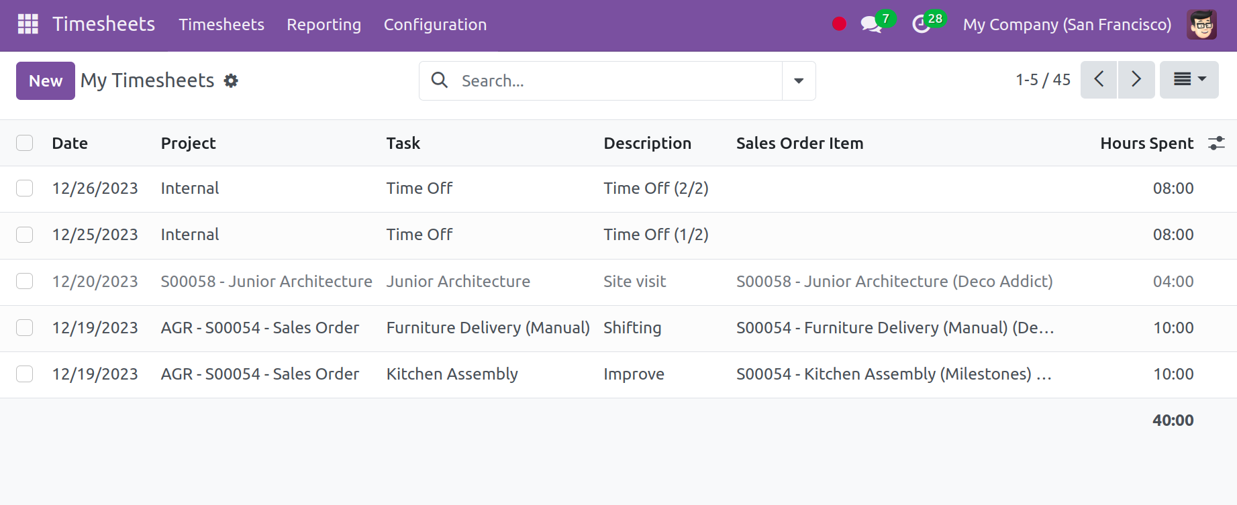Viewport: 1237px width, 505px height.
Task: Click the 1-5 / 45 pager counter
Action: (1043, 80)
